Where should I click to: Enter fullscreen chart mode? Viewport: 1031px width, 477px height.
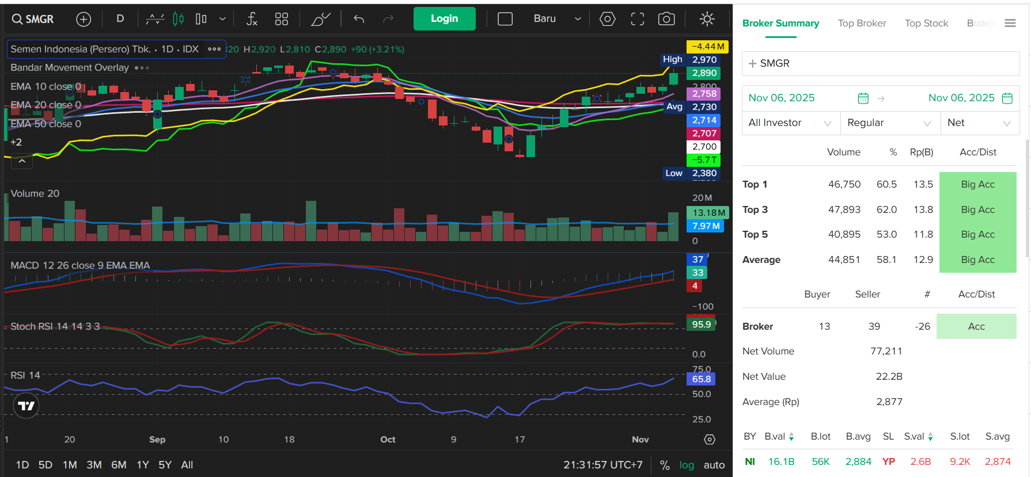coord(637,19)
